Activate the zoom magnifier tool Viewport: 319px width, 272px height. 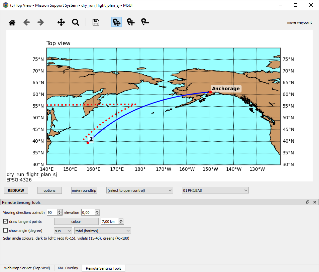point(76,22)
